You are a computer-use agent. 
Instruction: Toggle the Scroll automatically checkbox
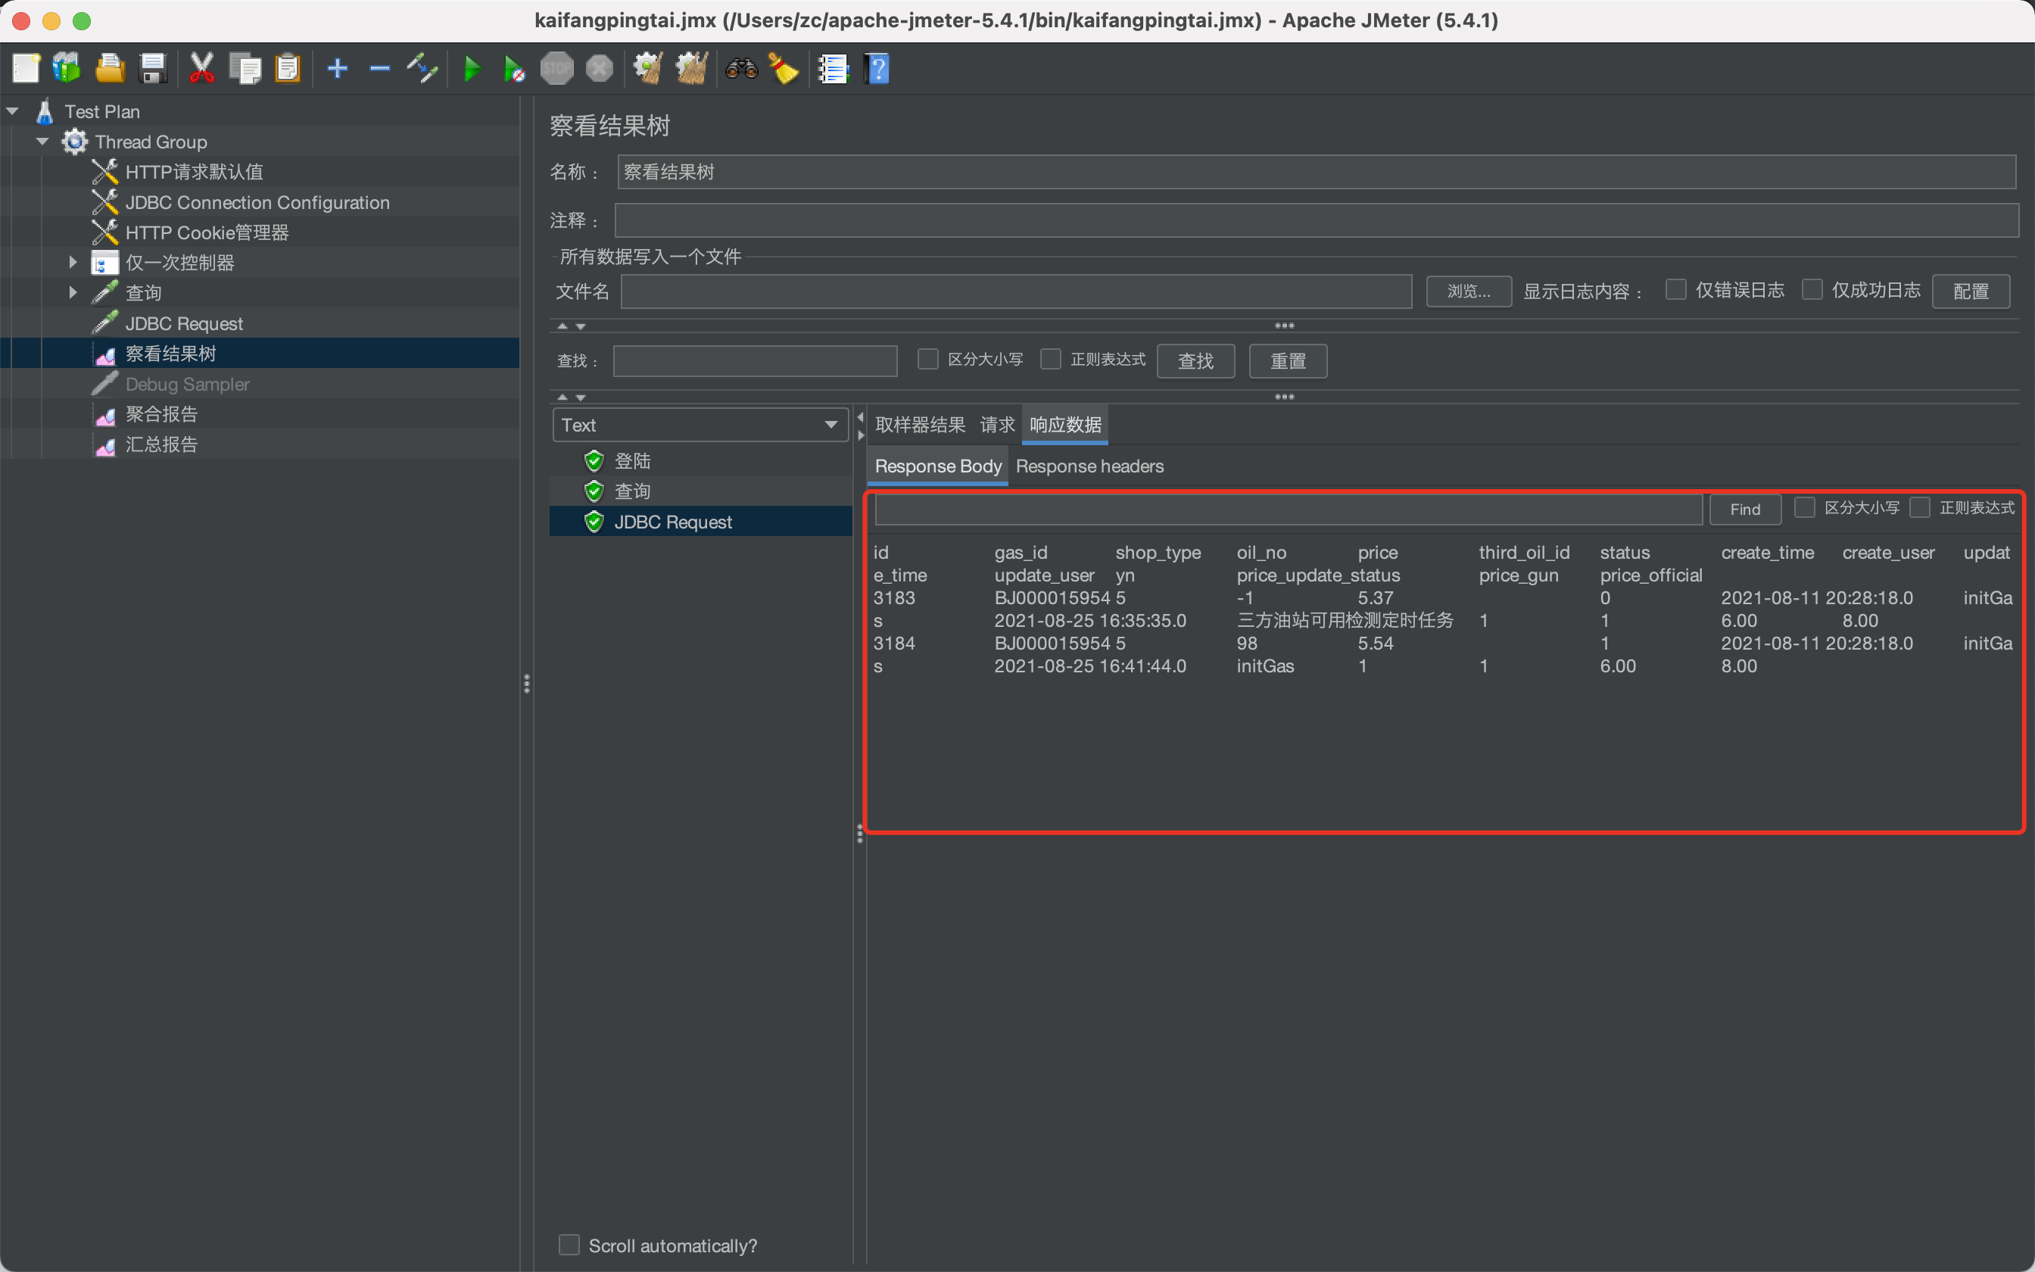pyautogui.click(x=569, y=1245)
